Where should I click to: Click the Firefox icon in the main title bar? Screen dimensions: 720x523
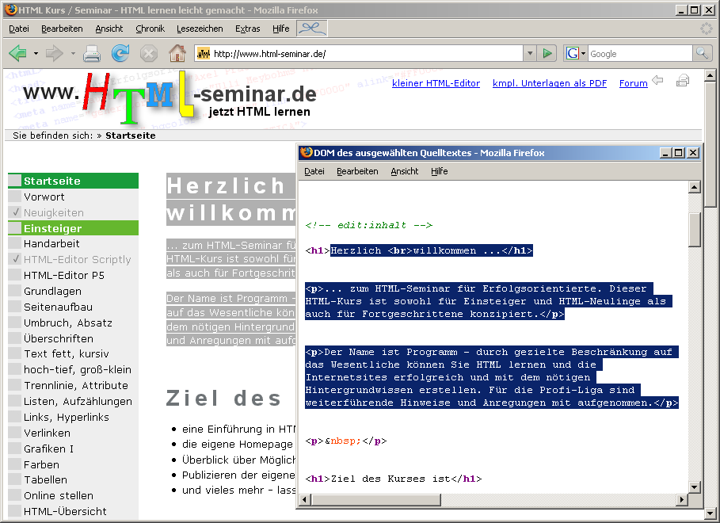[x=11, y=10]
